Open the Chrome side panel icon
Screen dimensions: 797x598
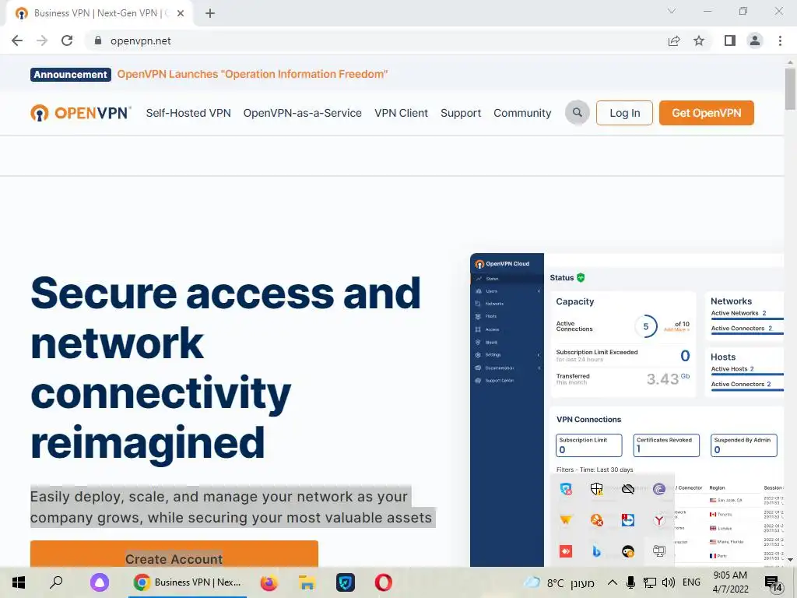730,40
